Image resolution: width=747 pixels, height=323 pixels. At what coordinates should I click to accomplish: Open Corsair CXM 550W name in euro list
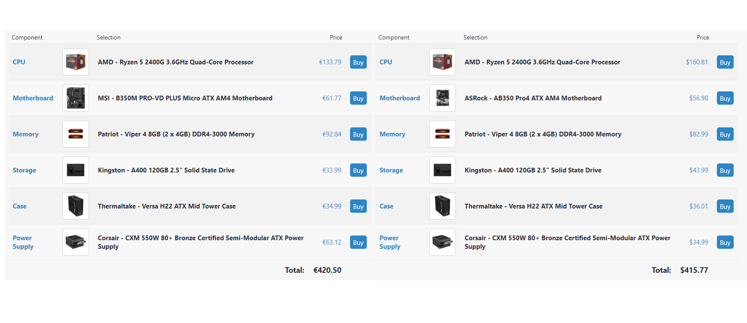(201, 242)
